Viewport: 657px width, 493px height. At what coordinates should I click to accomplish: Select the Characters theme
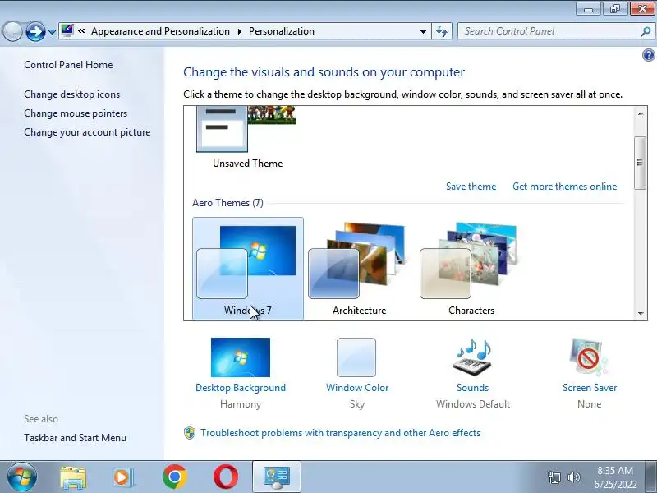pyautogui.click(x=471, y=269)
